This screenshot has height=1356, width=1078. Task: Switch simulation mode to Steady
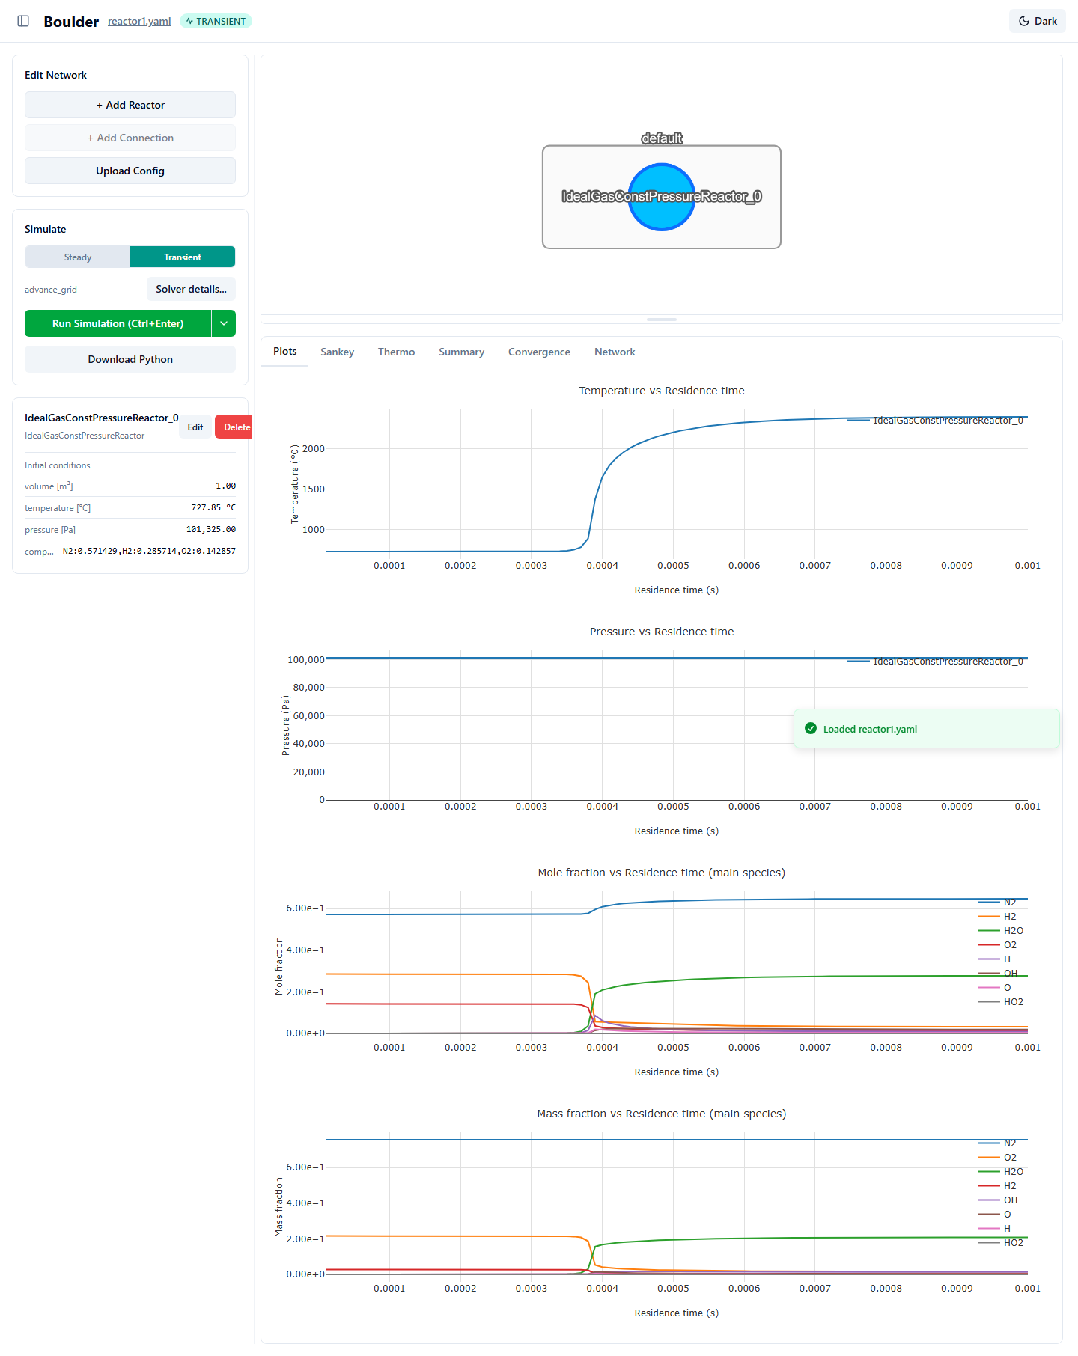point(78,257)
